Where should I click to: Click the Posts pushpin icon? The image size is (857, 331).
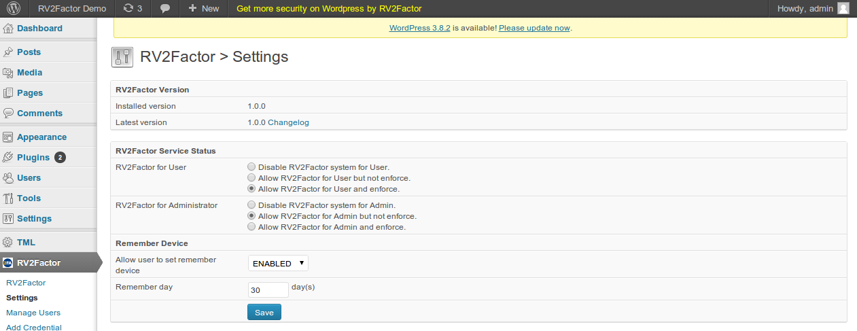point(8,52)
